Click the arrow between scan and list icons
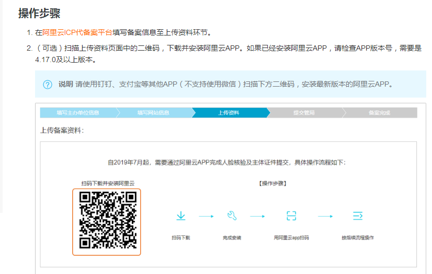 (x=325, y=216)
